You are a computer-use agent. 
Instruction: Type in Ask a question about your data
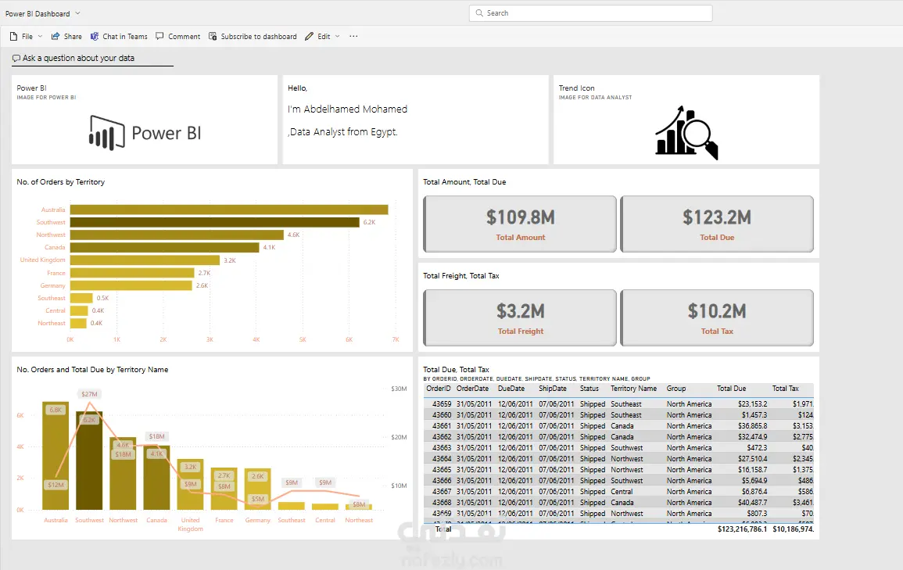92,59
